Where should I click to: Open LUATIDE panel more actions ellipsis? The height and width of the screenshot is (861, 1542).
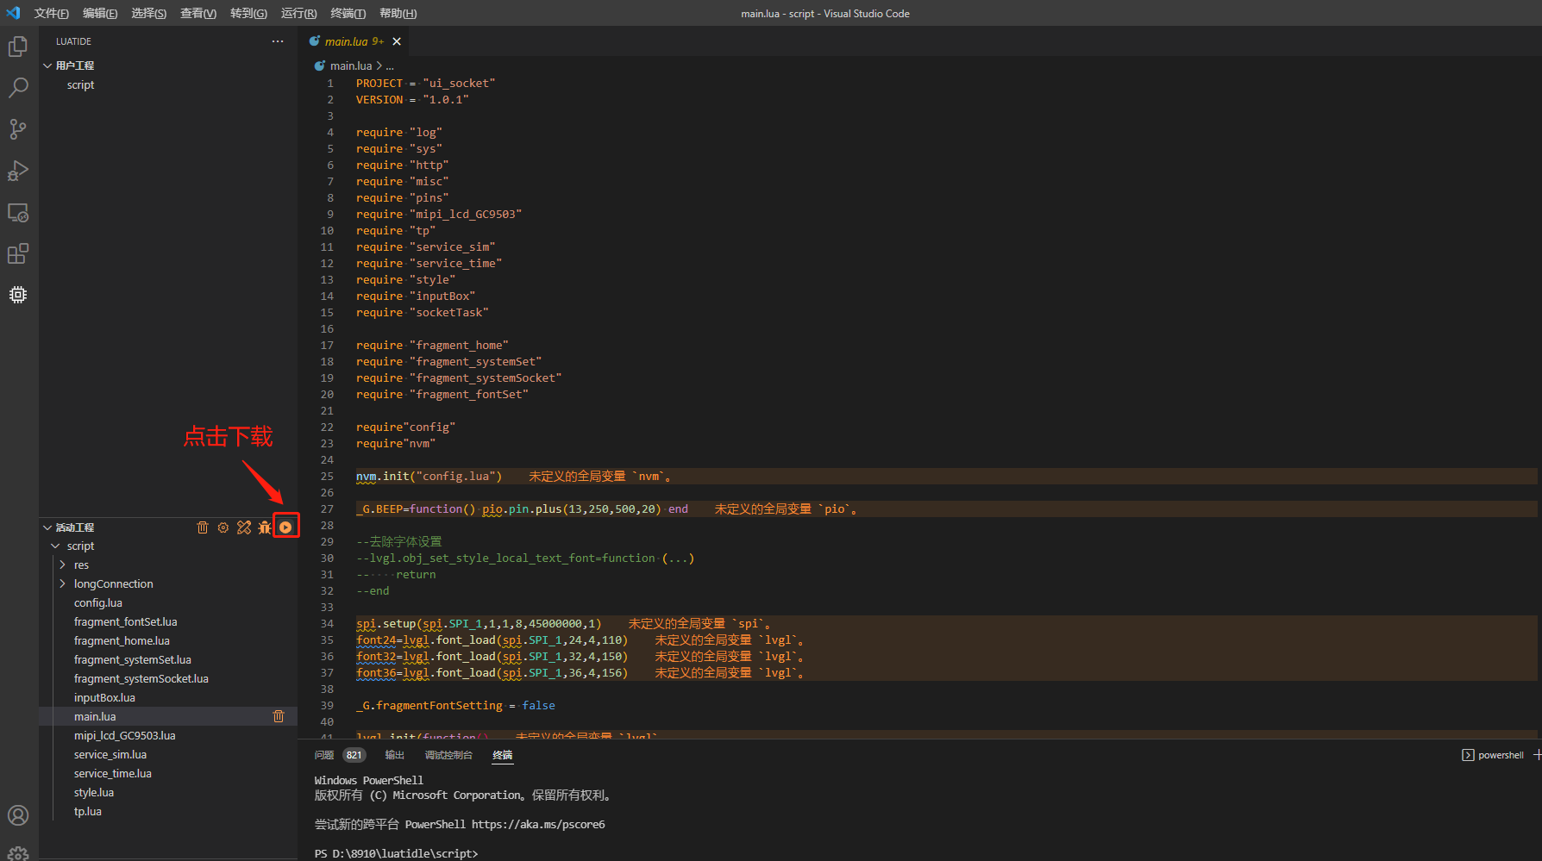click(x=278, y=41)
